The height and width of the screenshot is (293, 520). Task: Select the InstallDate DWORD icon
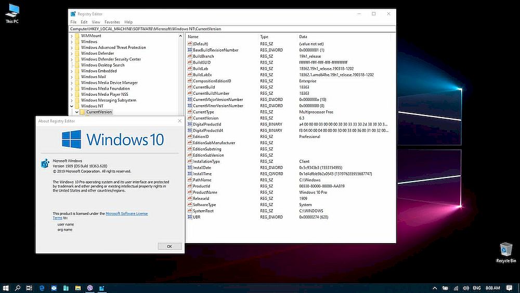(x=190, y=168)
